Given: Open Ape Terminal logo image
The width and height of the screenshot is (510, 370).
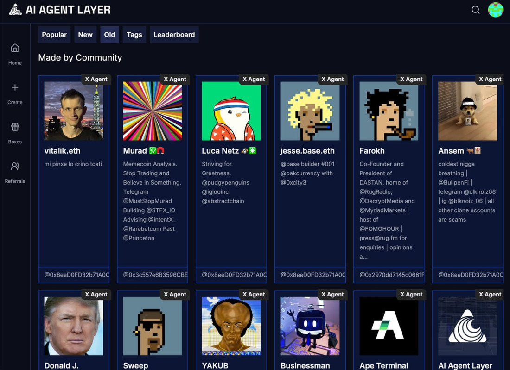Looking at the screenshot, I should pyautogui.click(x=389, y=326).
